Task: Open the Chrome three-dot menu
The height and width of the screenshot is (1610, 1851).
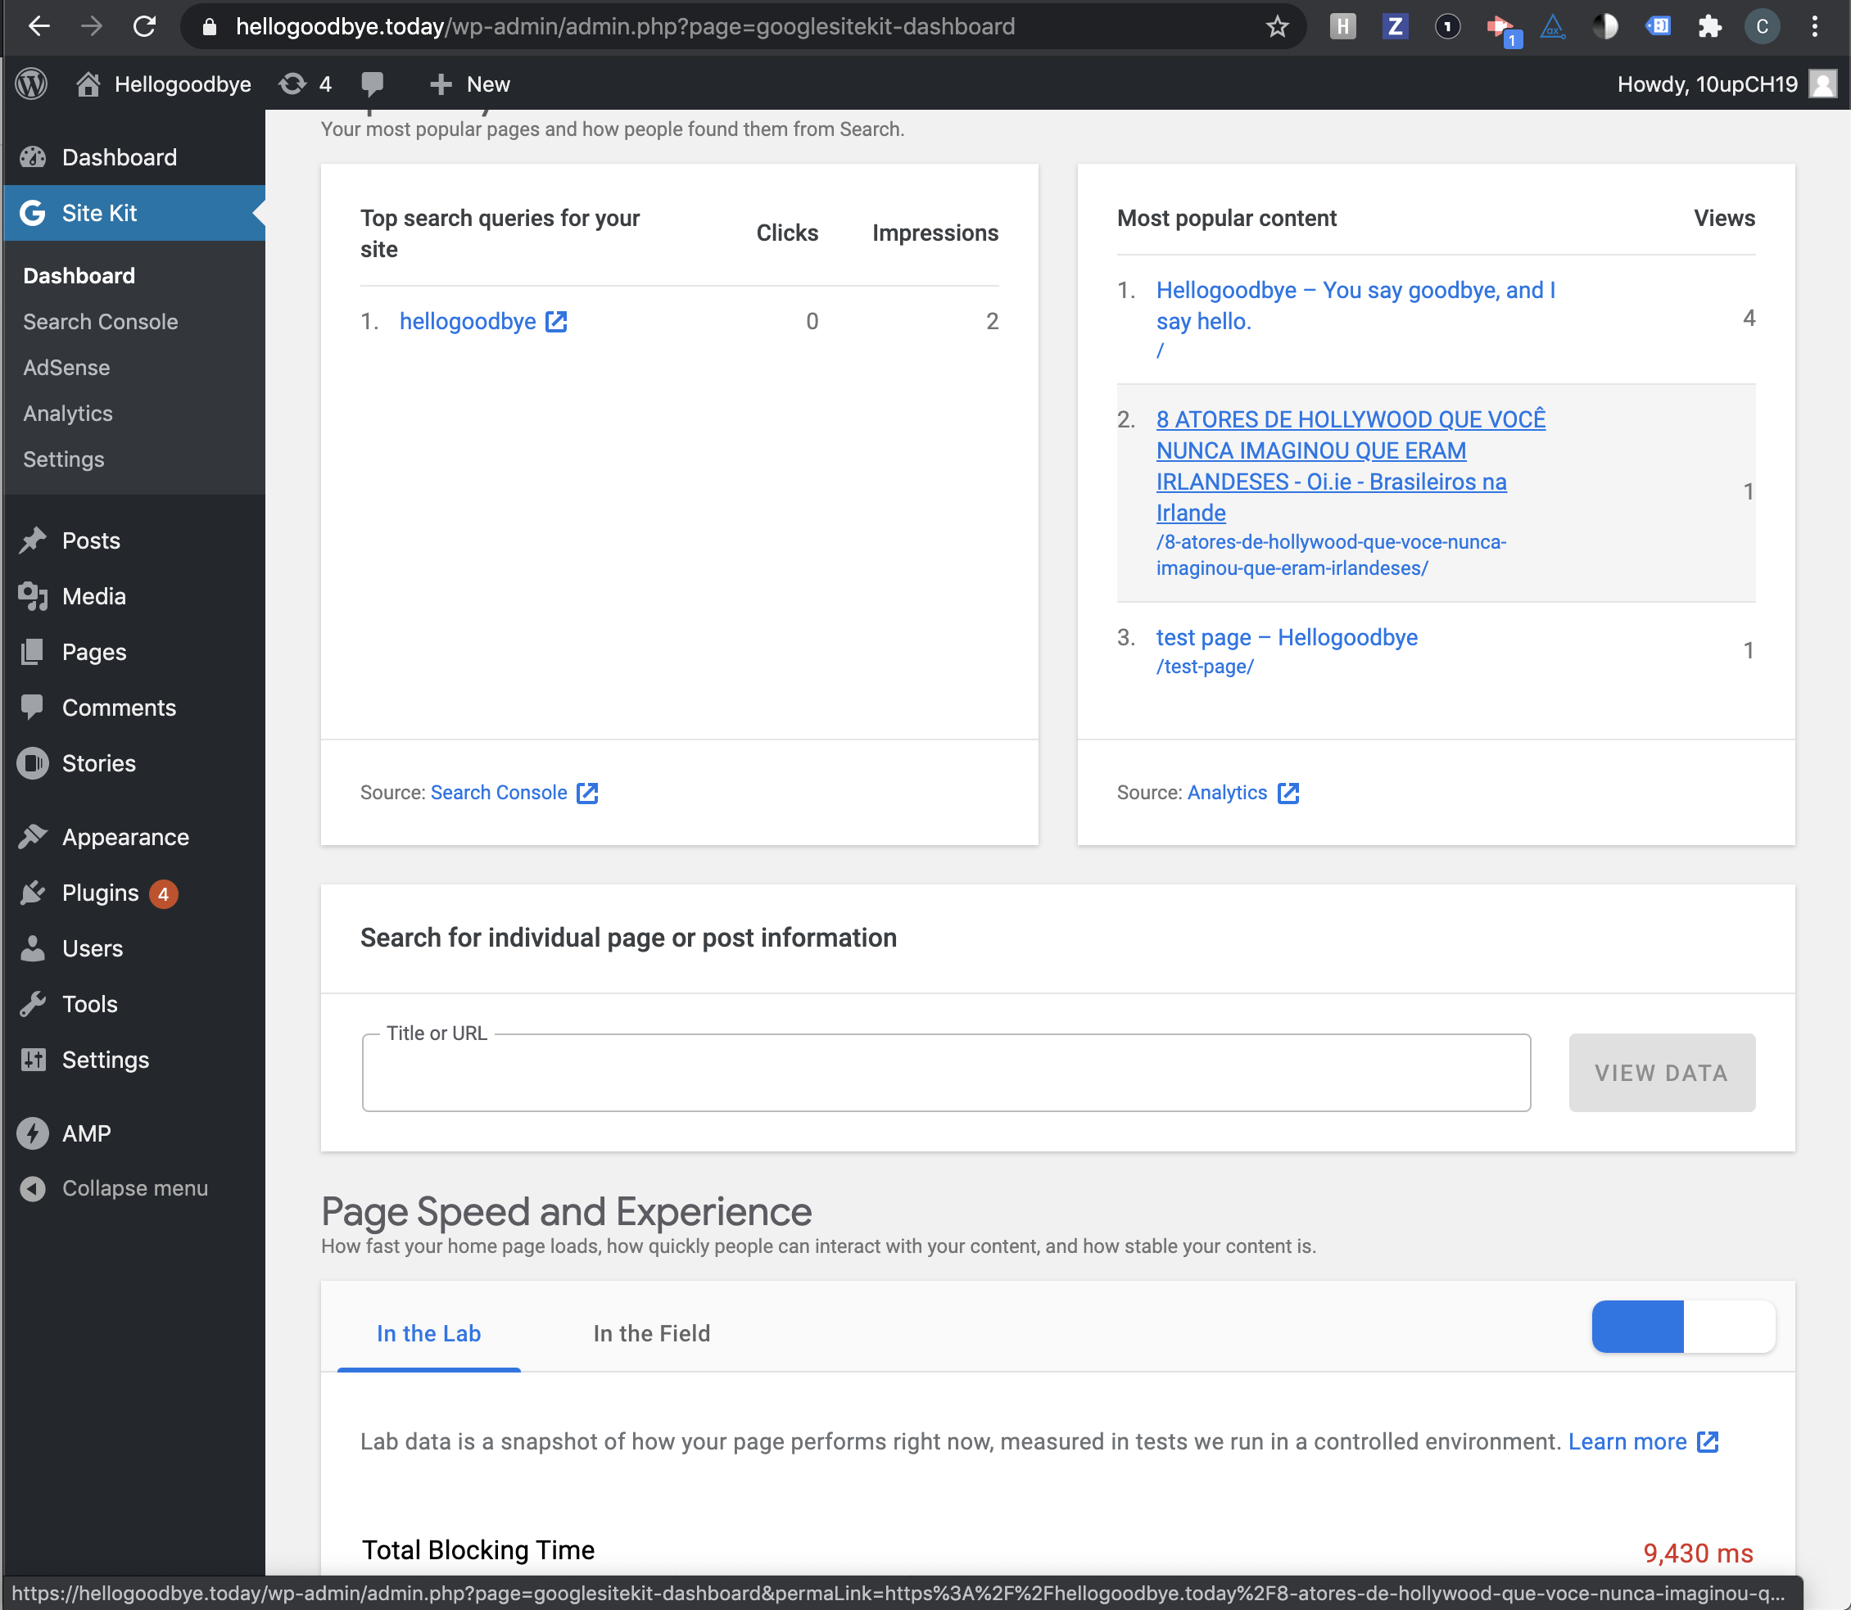Action: pos(1814,27)
